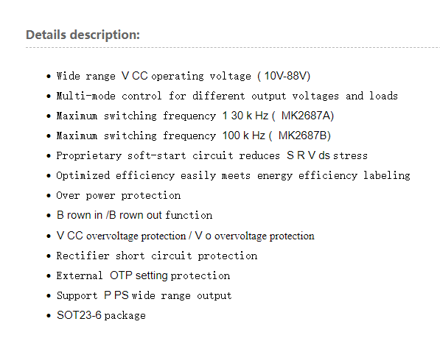Click the 'V o overvoltage protection' phrase
The width and height of the screenshot is (440, 341).
pyautogui.click(x=254, y=236)
